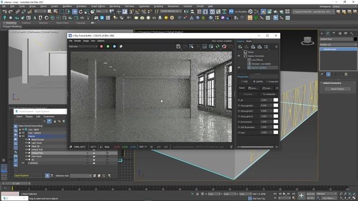Expand the vray - lights layer

pyautogui.click(x=20, y=130)
